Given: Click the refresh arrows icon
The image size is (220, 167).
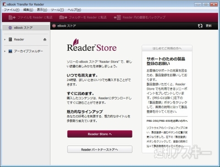Looking at the screenshot, I should [x=200, y=26].
